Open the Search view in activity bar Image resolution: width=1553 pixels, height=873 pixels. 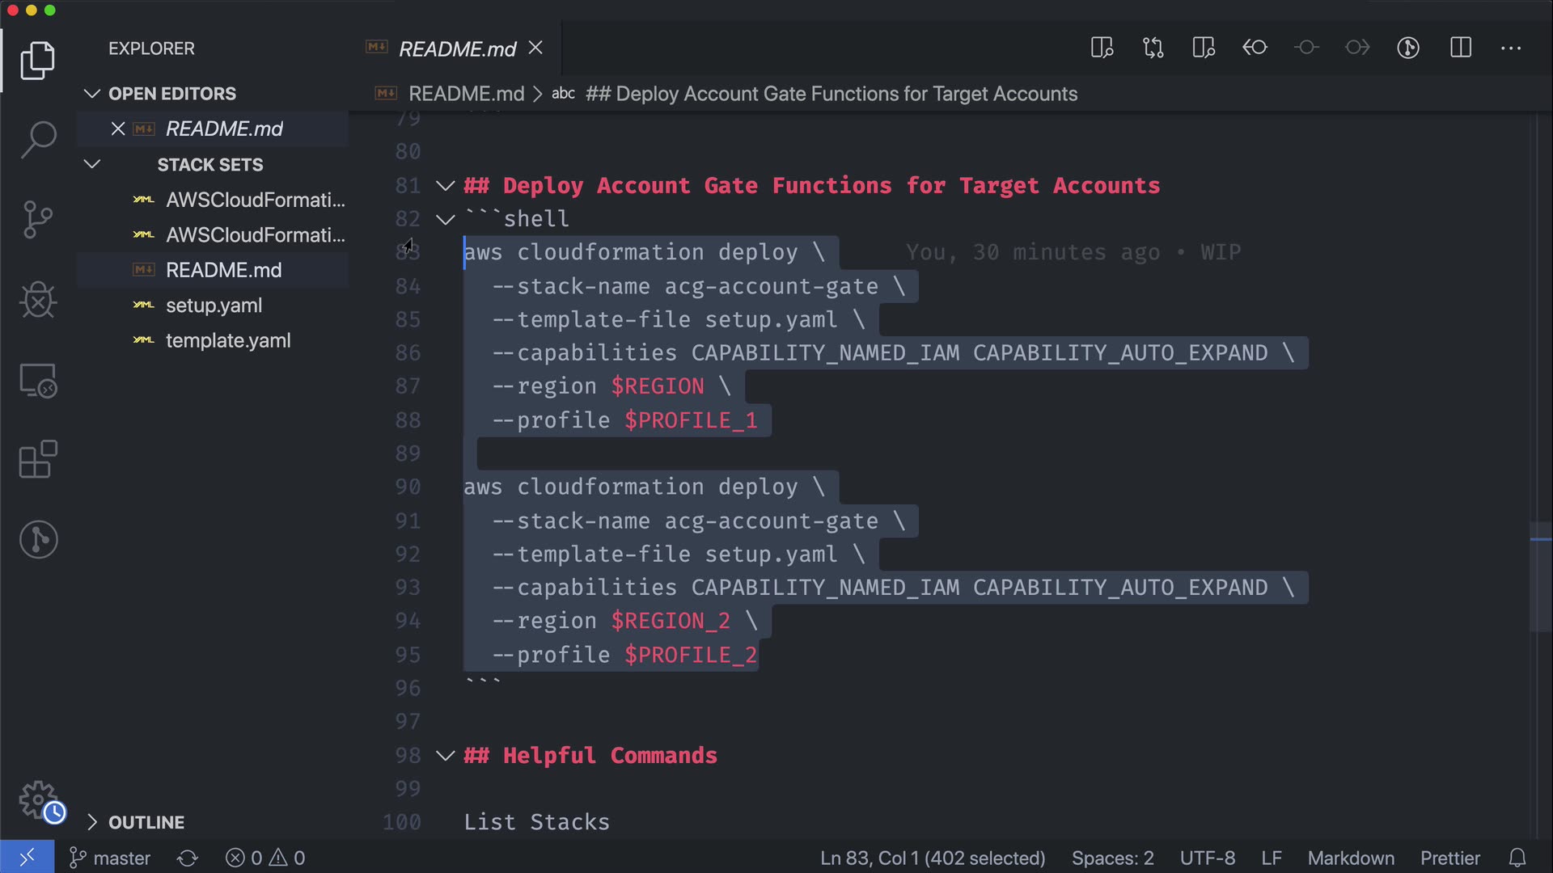tap(38, 140)
